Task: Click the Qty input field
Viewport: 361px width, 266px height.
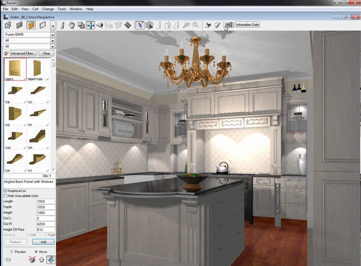Action: click(x=52, y=176)
